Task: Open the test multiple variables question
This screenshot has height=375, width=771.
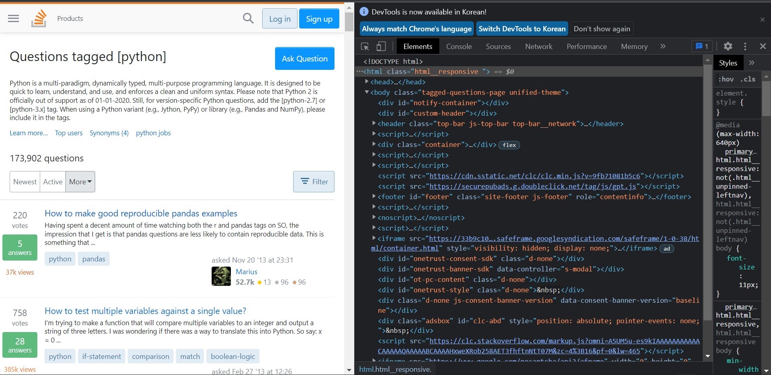Action: click(145, 311)
